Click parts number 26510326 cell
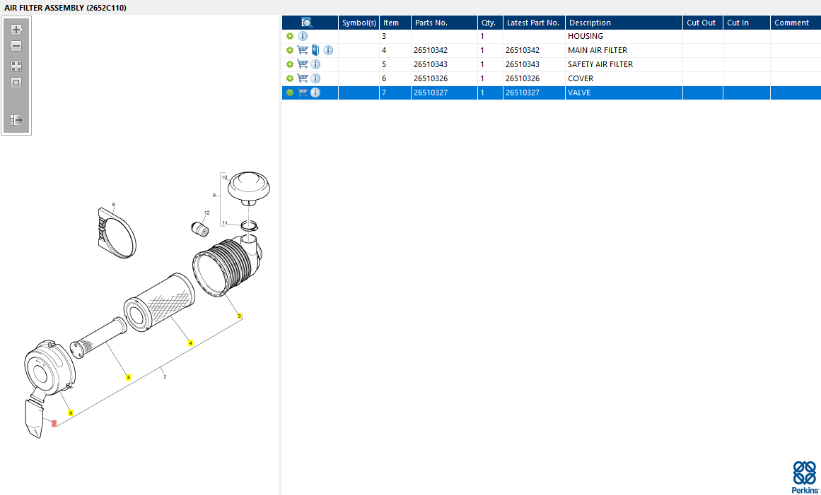 tap(444, 78)
